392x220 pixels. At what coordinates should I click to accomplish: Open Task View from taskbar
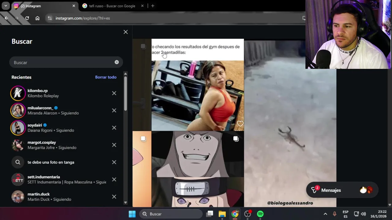pos(210,214)
